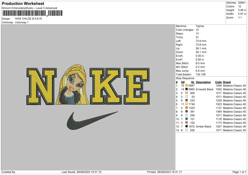
Task: Click the "Wilcom EmbroideryStudio – Level 3 Advanced" subtitle
Action: (x=29, y=8)
